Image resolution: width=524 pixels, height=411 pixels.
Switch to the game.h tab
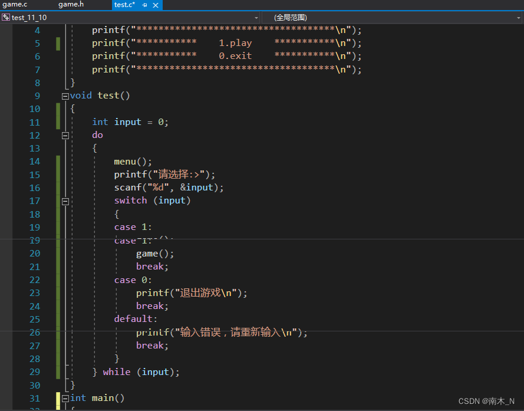71,5
